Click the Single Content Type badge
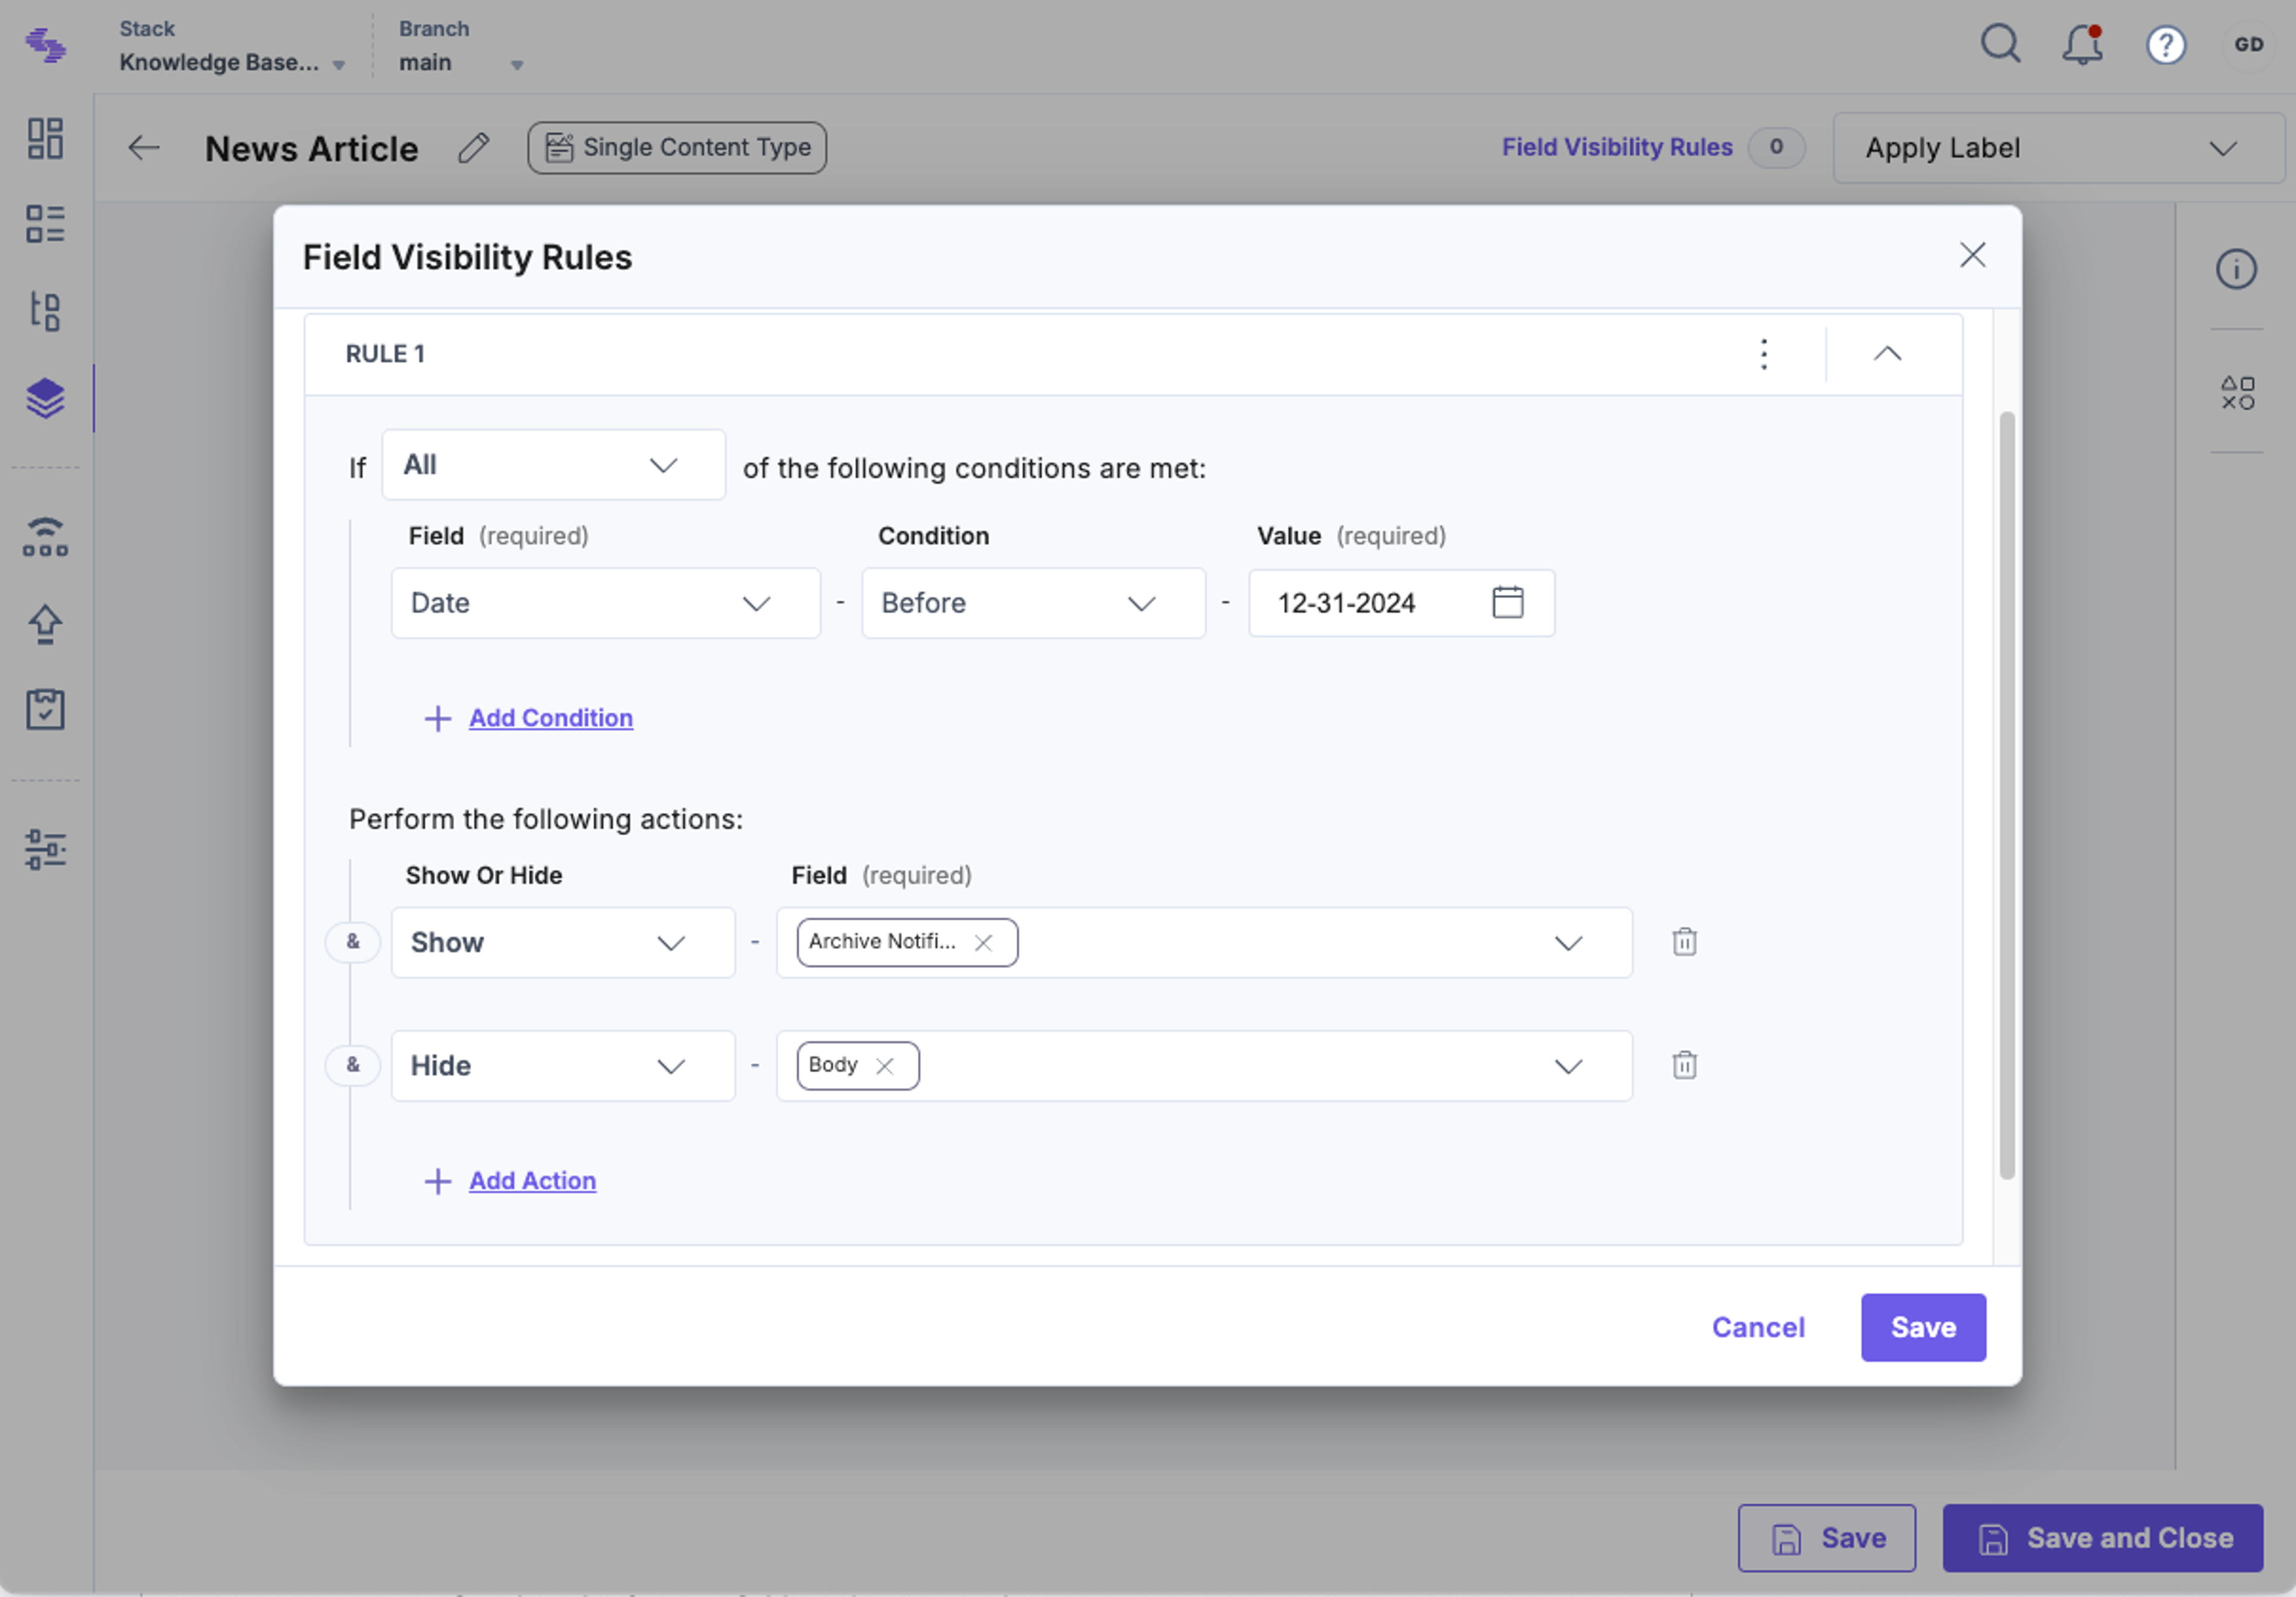Viewport: 2296px width, 1597px height. [677, 148]
